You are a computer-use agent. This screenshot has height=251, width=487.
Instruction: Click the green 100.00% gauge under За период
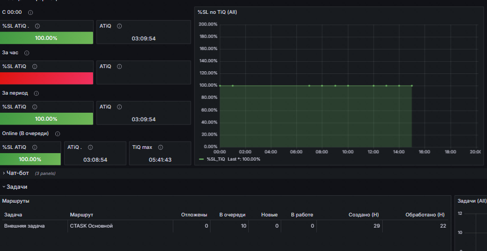tap(46, 119)
